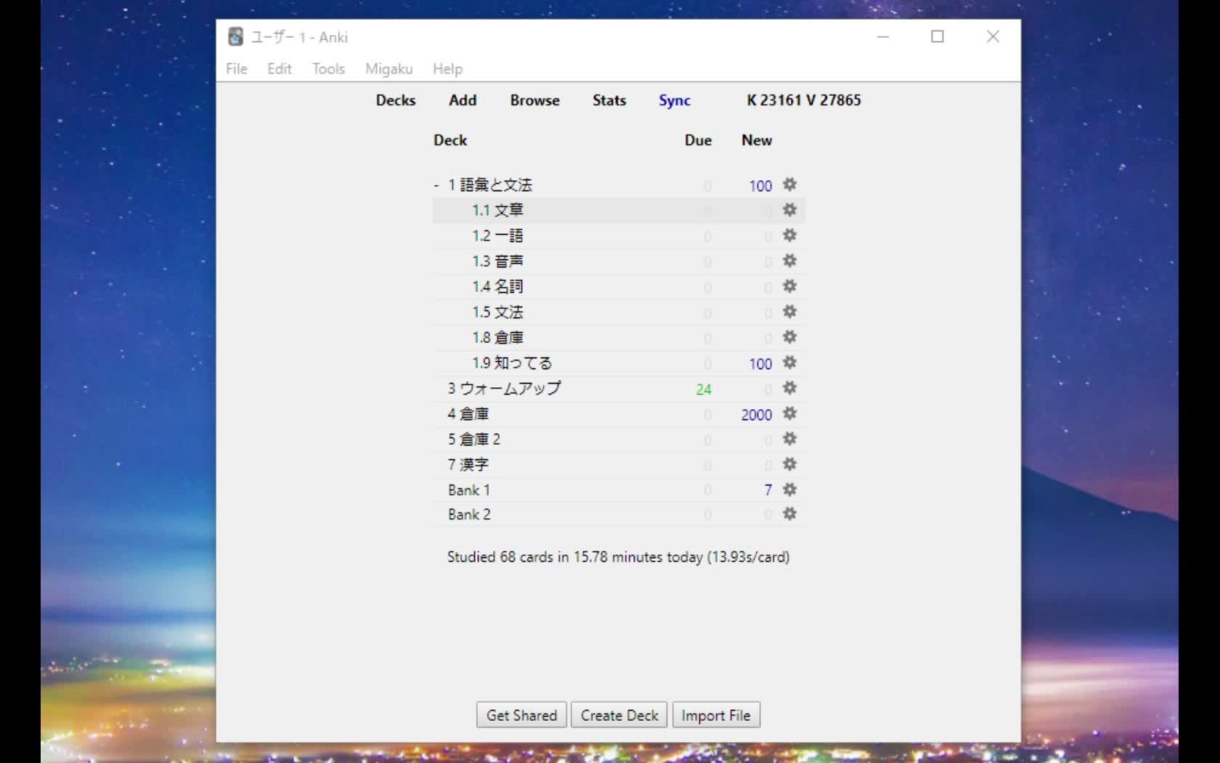1220x763 pixels.
Task: Open the card Browse window
Action: [x=534, y=100]
